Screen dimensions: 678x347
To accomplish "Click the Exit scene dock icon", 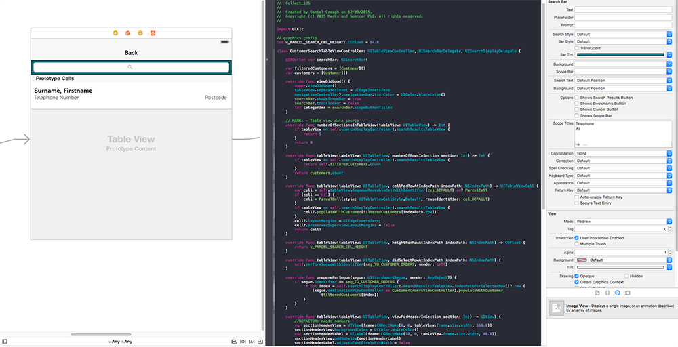I will point(153,33).
